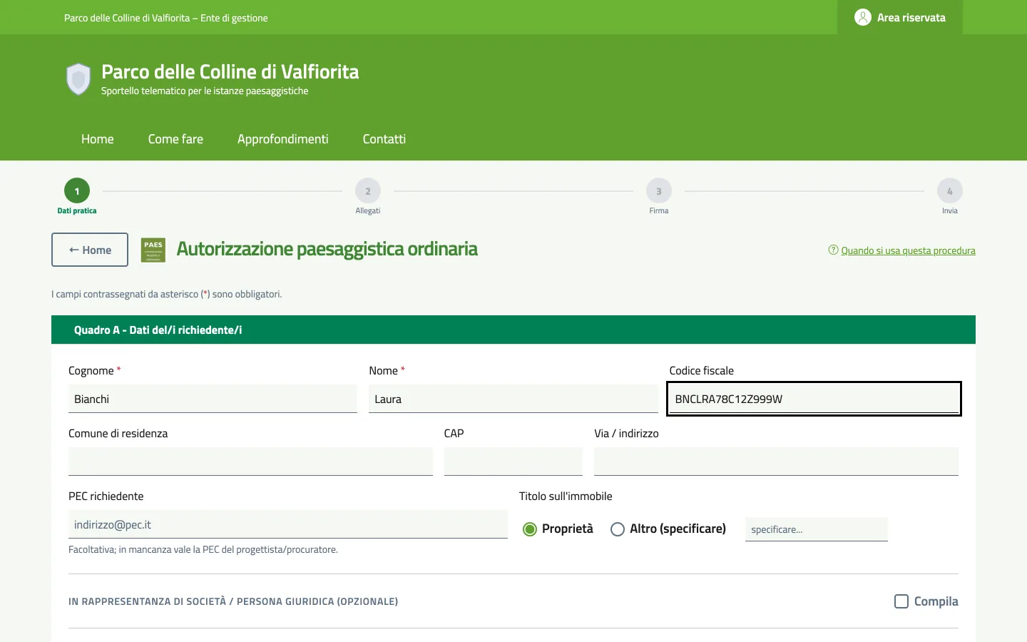The image size is (1027, 642).
Task: Focus the Cognome field containing Bianchi
Action: 213,399
